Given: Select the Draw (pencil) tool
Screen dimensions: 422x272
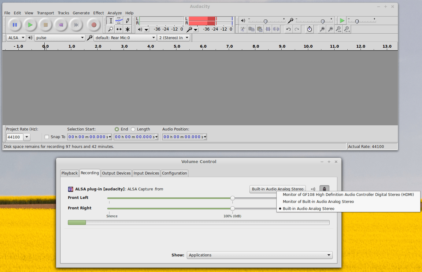Looking at the screenshot, I should coord(128,21).
